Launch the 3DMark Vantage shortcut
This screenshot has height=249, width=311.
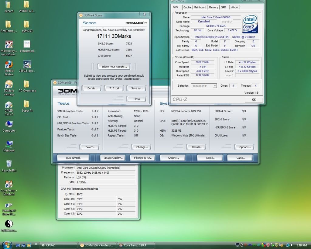[x=9, y=88]
